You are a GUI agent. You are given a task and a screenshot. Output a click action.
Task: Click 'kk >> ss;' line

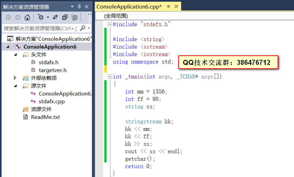tap(138, 144)
